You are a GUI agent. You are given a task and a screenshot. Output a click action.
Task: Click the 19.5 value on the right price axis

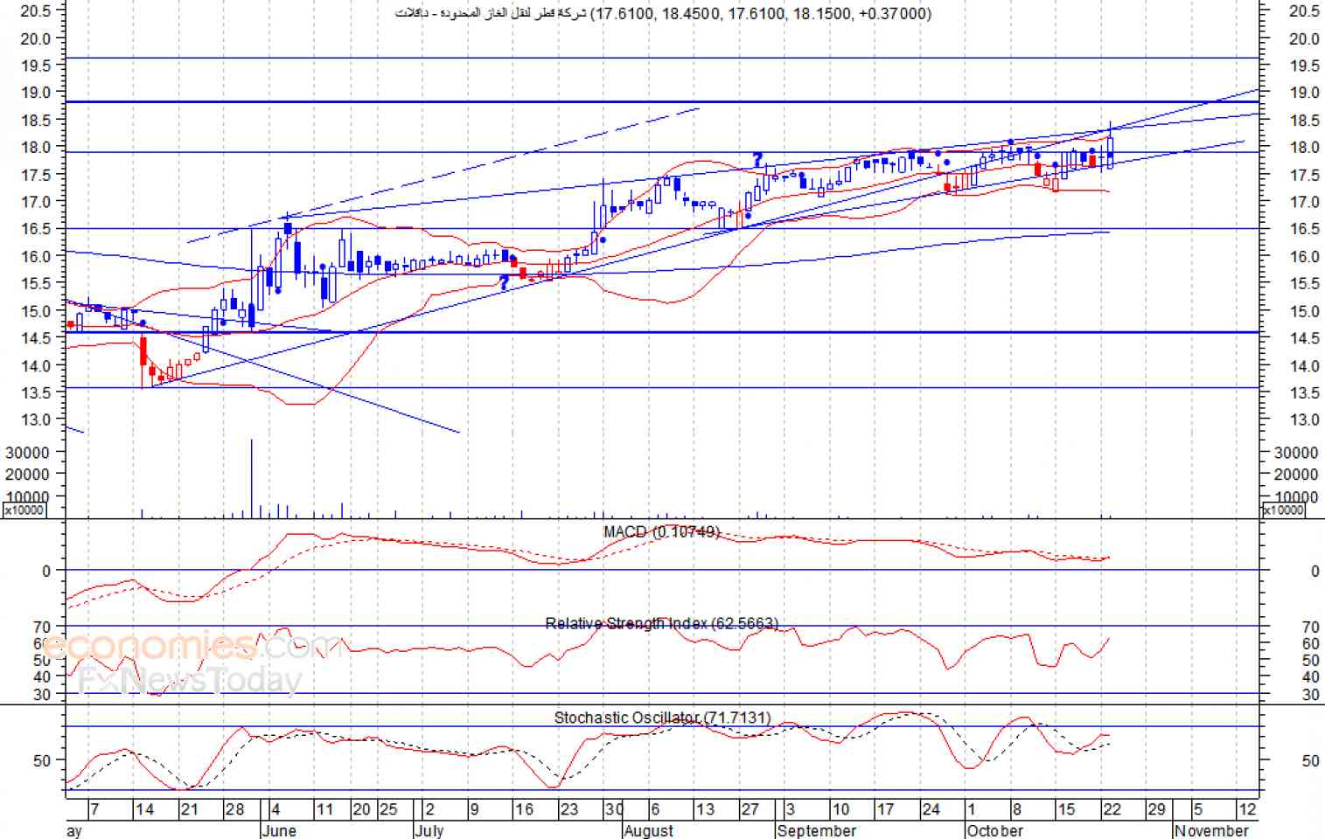[1304, 66]
